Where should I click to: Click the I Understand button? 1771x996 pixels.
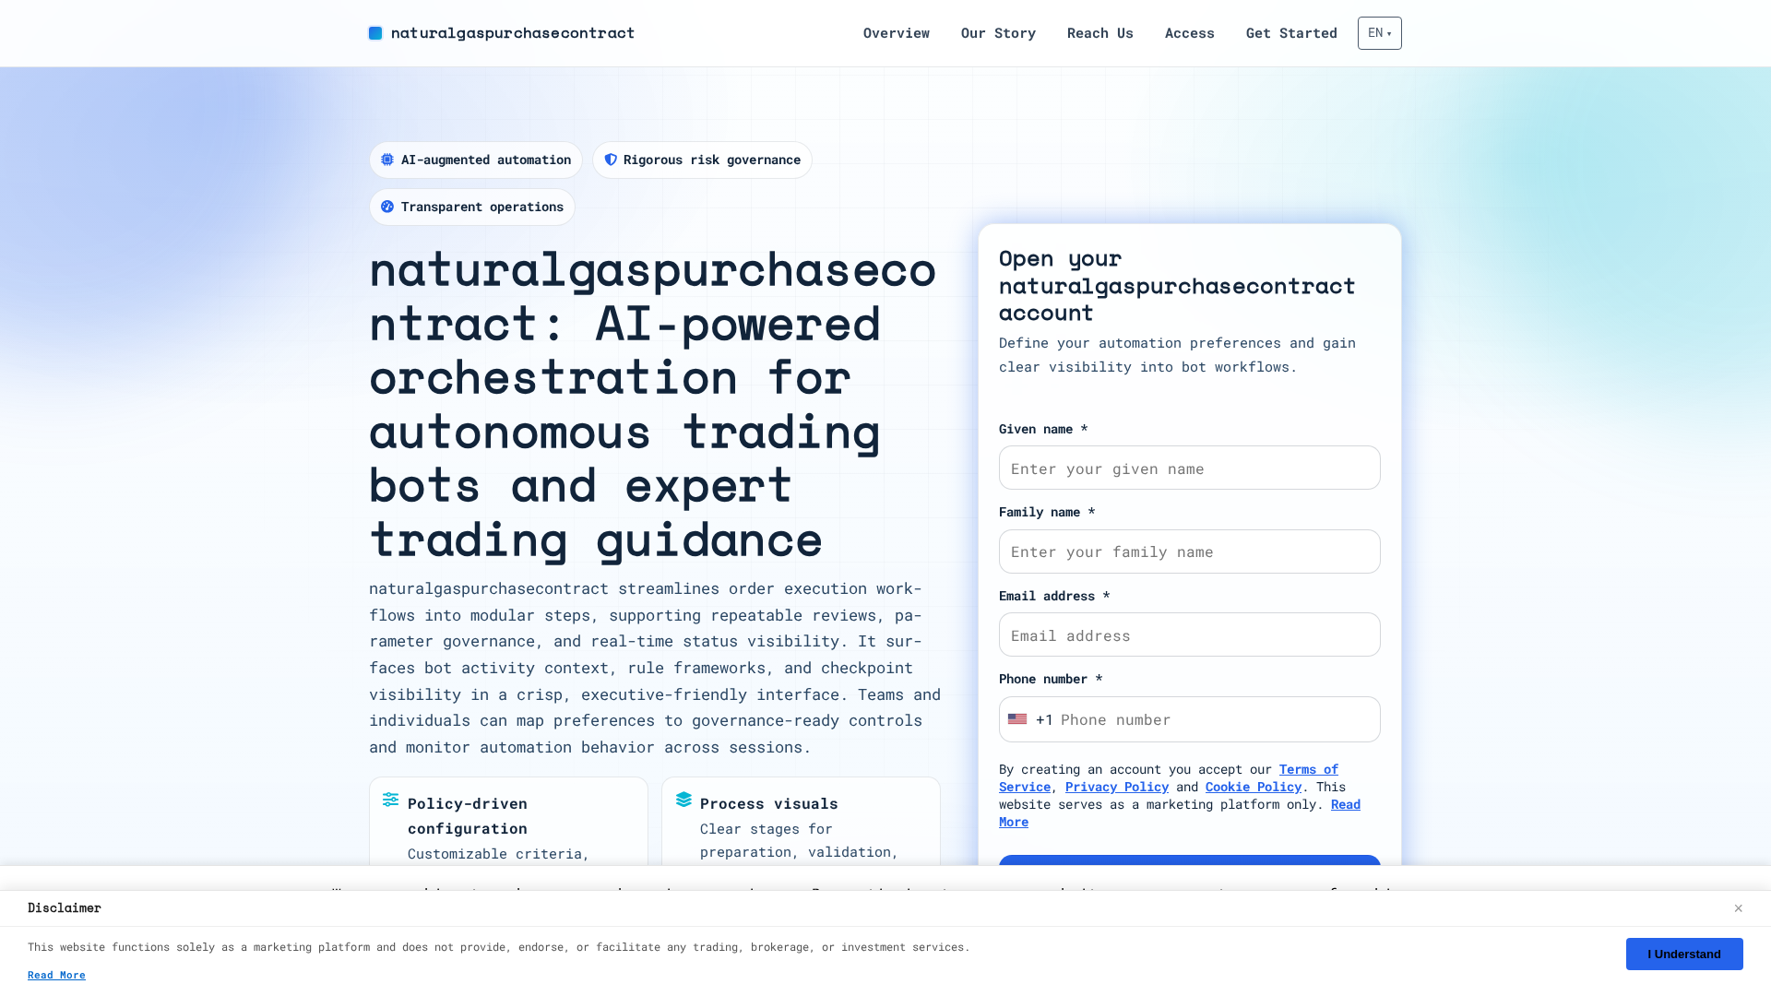click(1684, 954)
